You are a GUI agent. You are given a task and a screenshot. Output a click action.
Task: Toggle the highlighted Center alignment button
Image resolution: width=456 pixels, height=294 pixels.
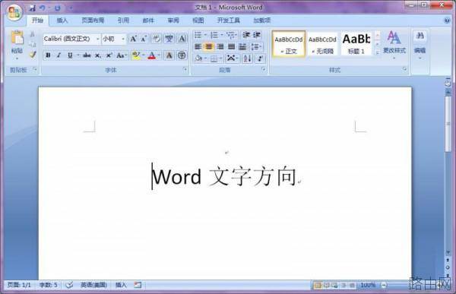pyautogui.click(x=209, y=46)
